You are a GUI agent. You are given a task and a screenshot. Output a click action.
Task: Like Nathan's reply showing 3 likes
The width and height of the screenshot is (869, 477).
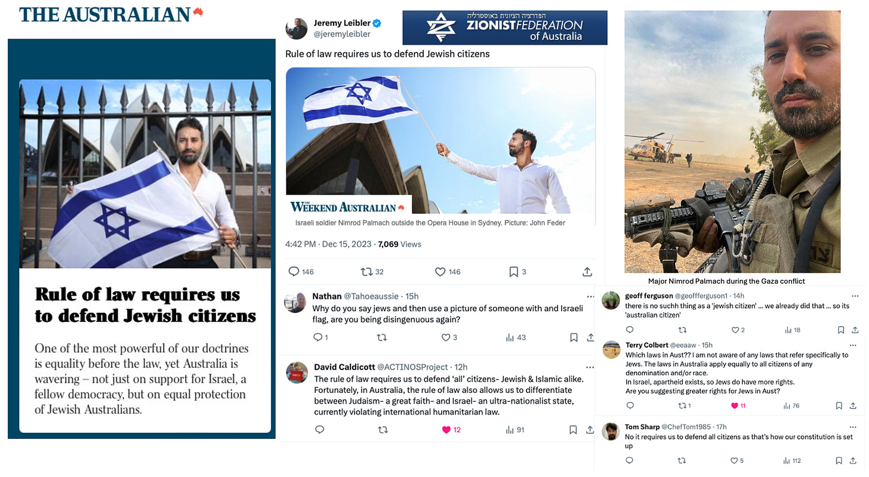click(x=445, y=338)
